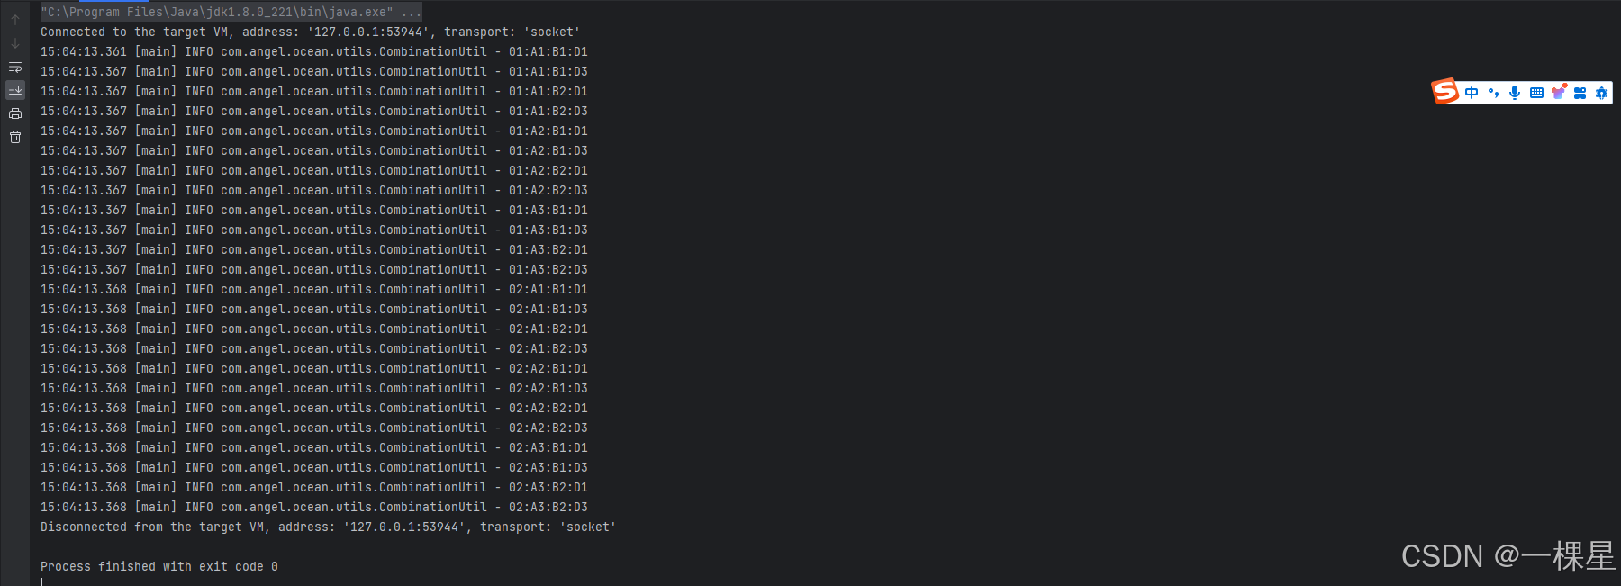
Task: Toggle punctuation mode on IME bar
Action: [x=1493, y=93]
